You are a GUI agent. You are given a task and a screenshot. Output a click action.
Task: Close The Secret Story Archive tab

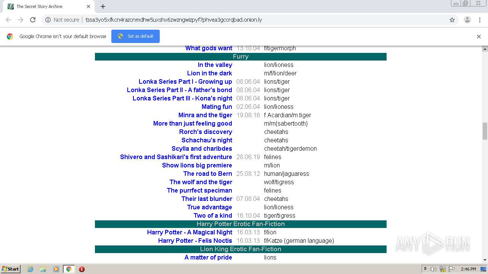tap(88, 6)
